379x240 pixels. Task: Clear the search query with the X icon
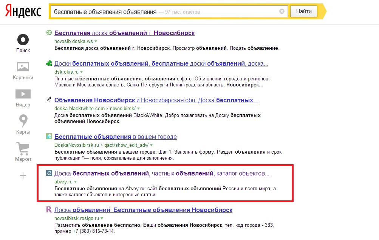(x=282, y=11)
